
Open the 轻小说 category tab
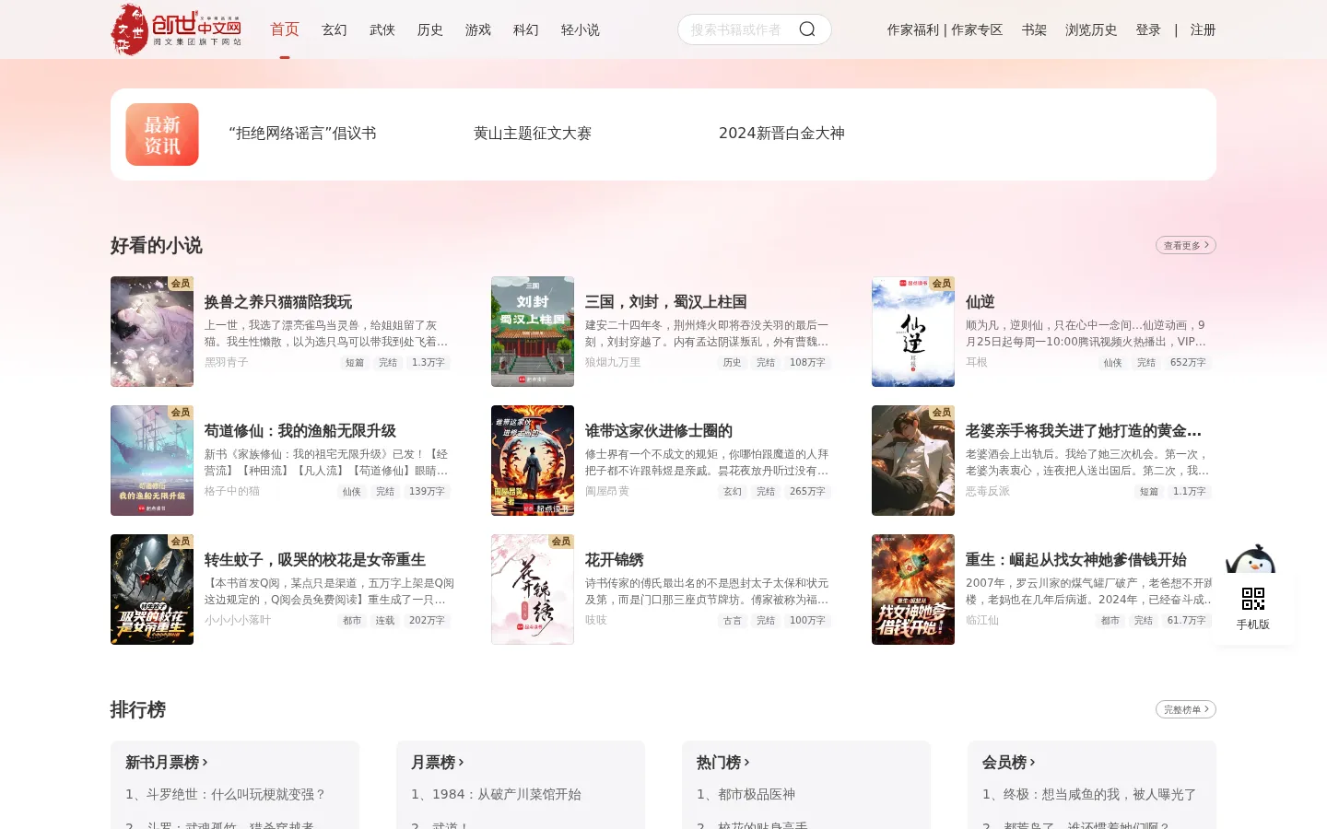[x=581, y=29]
